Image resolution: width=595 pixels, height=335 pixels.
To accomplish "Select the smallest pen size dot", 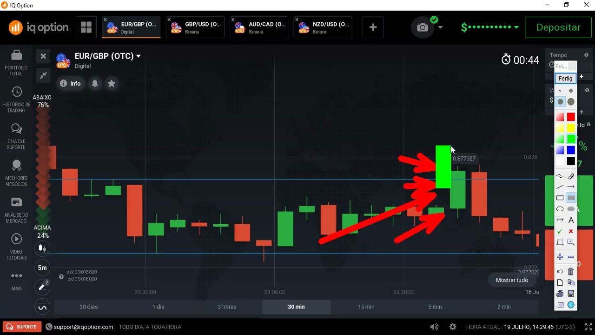I will [560, 91].
